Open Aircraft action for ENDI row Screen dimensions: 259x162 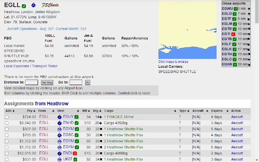(x=237, y=153)
